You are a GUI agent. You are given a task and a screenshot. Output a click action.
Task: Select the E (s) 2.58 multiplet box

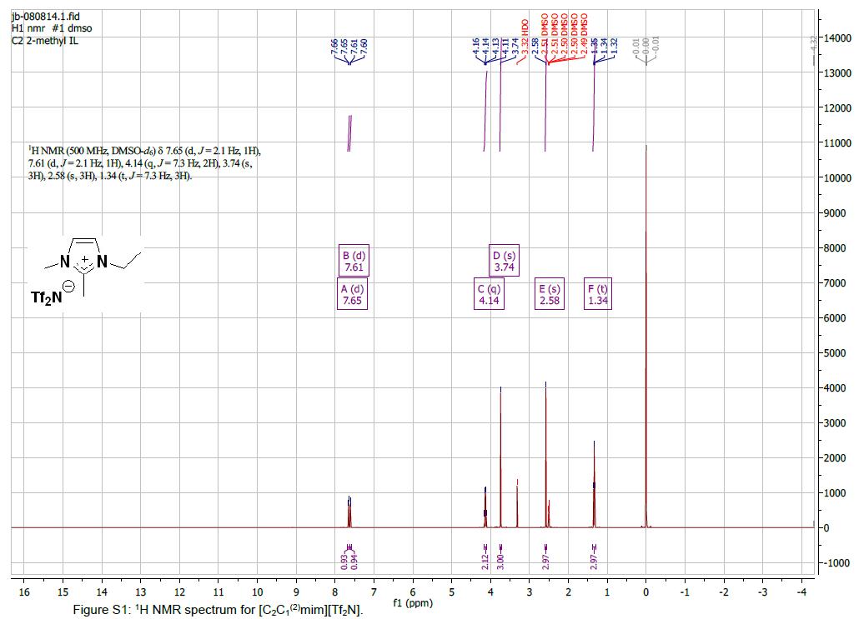[550, 295]
